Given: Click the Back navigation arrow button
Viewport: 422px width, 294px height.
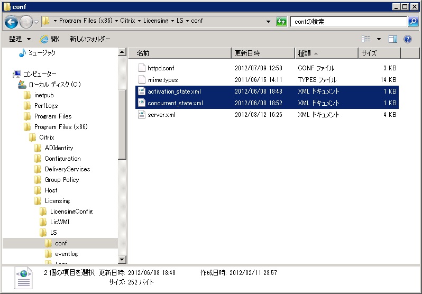Looking at the screenshot, I should 12,22.
